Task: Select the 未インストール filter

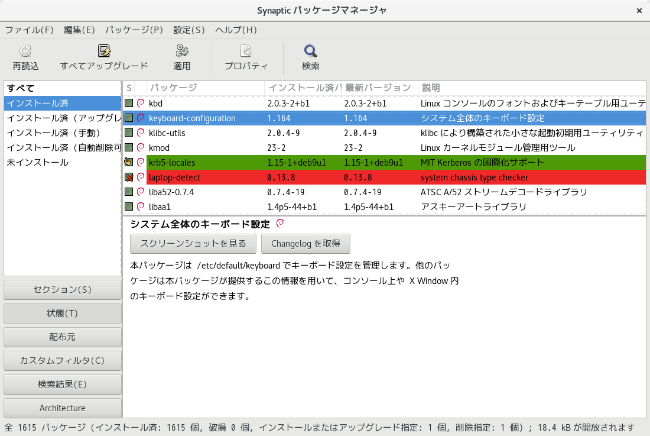Action: point(37,162)
